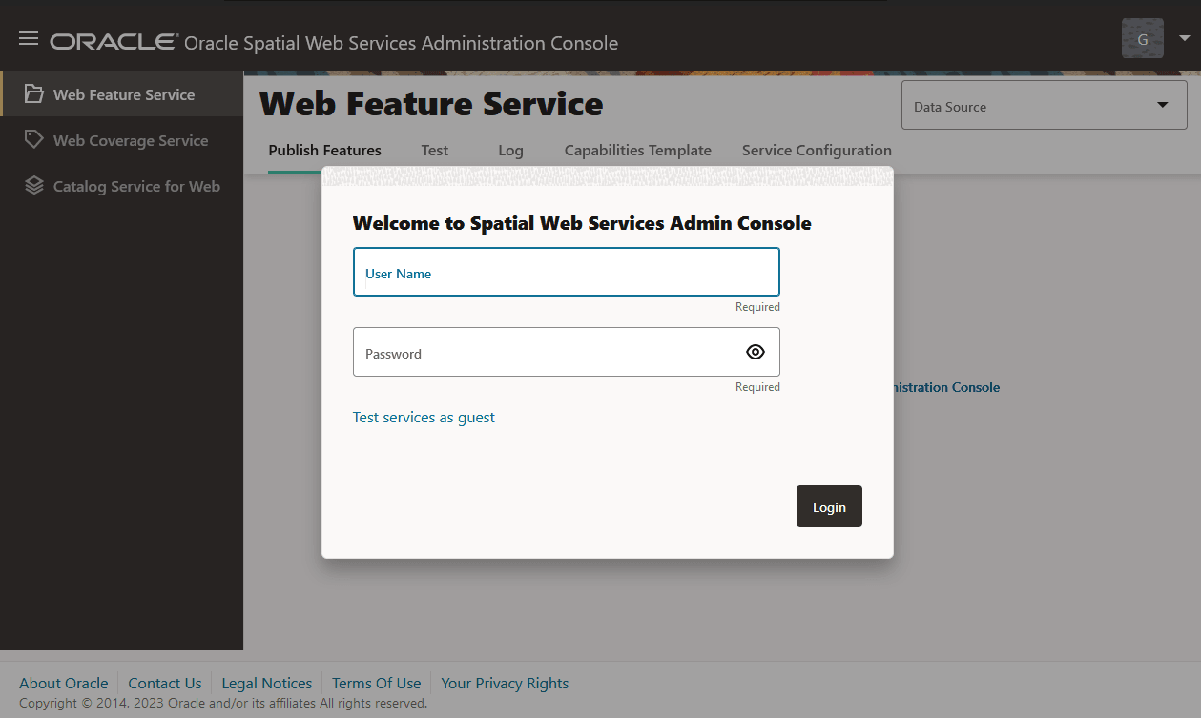
Task: Click the Oracle logo in header
Action: [114, 42]
